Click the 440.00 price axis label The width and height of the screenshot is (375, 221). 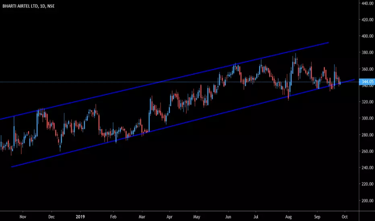click(x=368, y=3)
